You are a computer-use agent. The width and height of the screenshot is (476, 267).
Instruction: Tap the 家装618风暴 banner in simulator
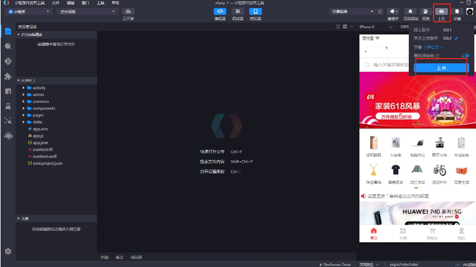pos(417,100)
